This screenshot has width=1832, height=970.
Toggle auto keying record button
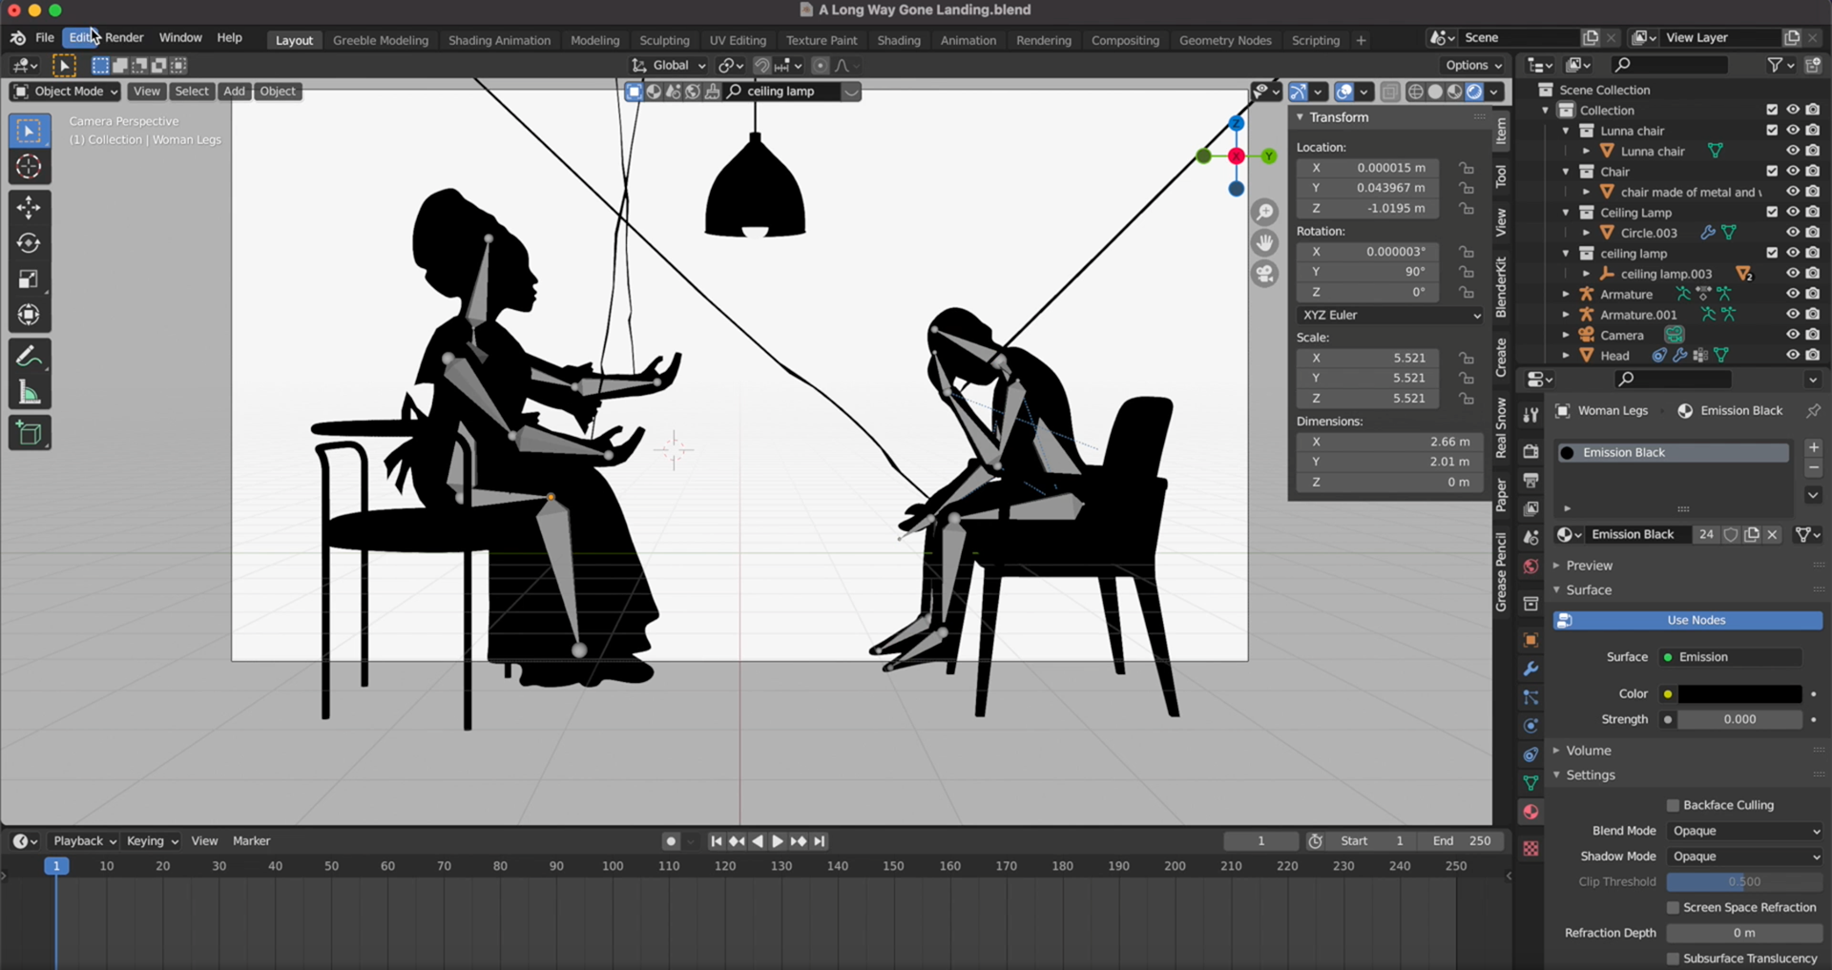click(x=671, y=841)
